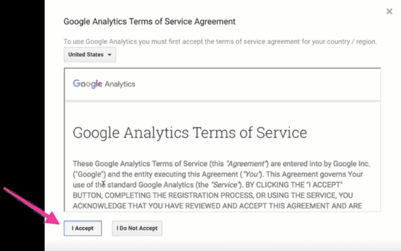The width and height of the screenshot is (401, 251).
Task: Click the italic "Service" term in the paragraph
Action: pos(225,185)
